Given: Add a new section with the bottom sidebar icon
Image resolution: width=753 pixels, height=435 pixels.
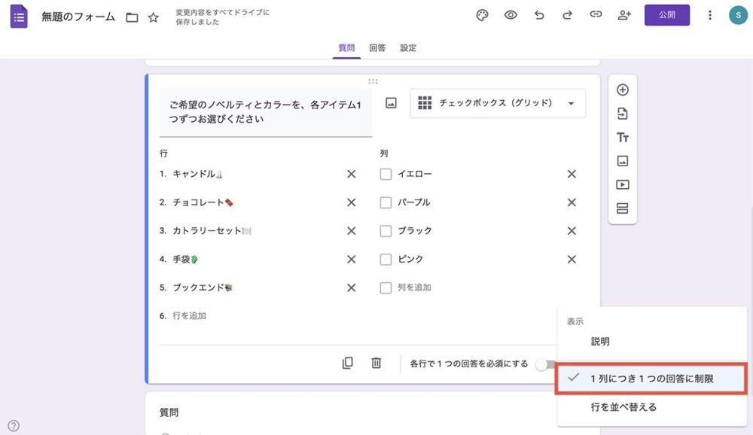Looking at the screenshot, I should click(622, 208).
